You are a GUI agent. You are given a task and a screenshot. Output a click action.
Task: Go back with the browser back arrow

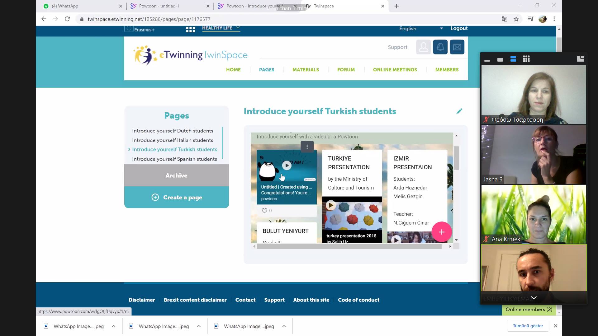[x=44, y=19]
